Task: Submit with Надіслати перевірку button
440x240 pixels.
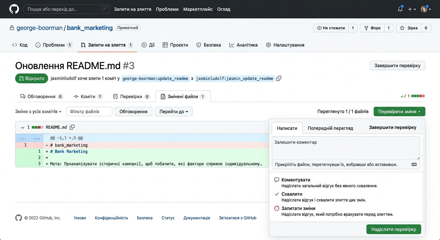Action: (x=394, y=229)
